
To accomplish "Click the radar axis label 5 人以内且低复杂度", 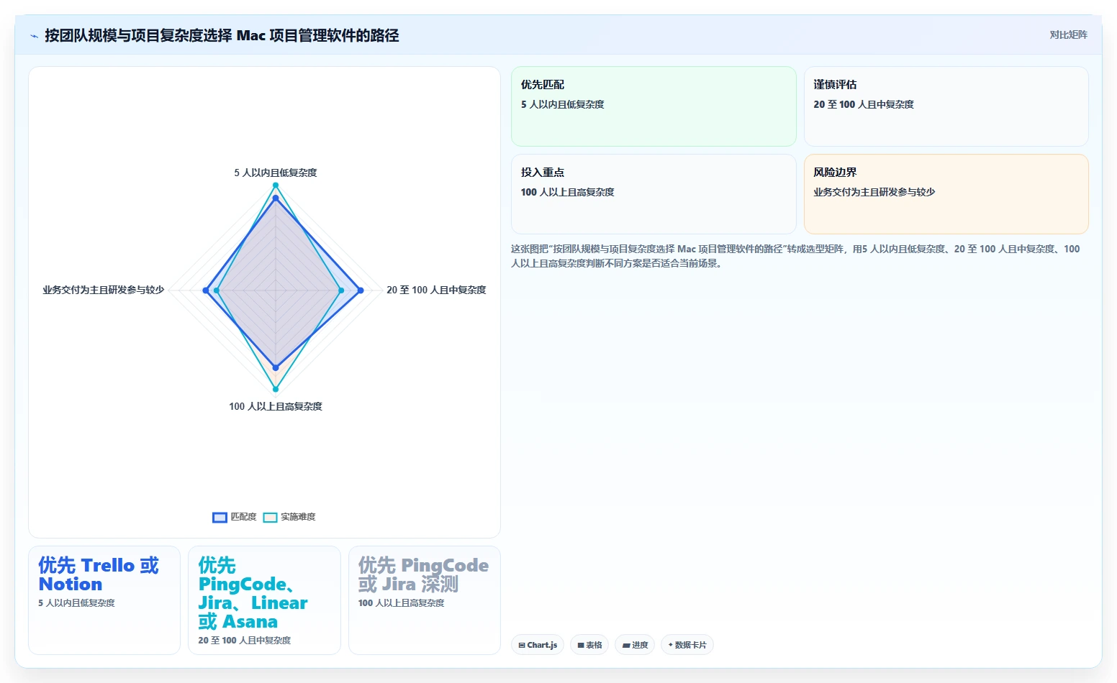I will tap(276, 173).
